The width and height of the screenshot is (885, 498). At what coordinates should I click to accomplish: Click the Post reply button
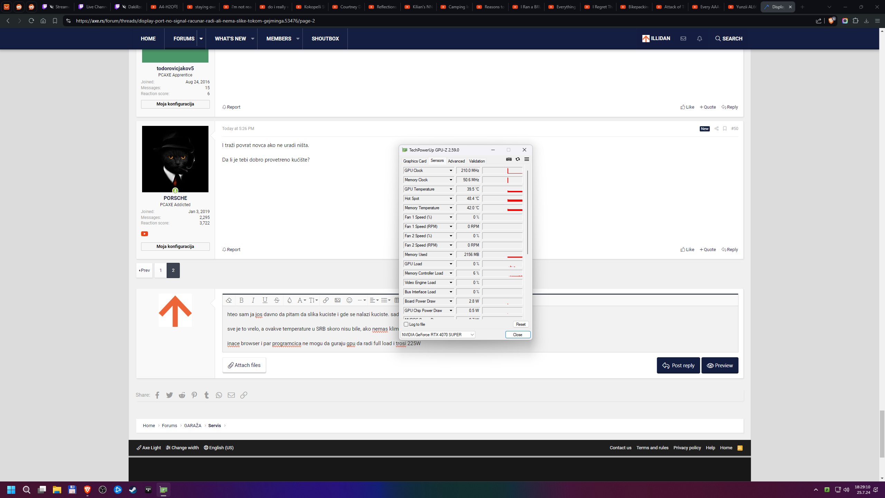pos(678,366)
